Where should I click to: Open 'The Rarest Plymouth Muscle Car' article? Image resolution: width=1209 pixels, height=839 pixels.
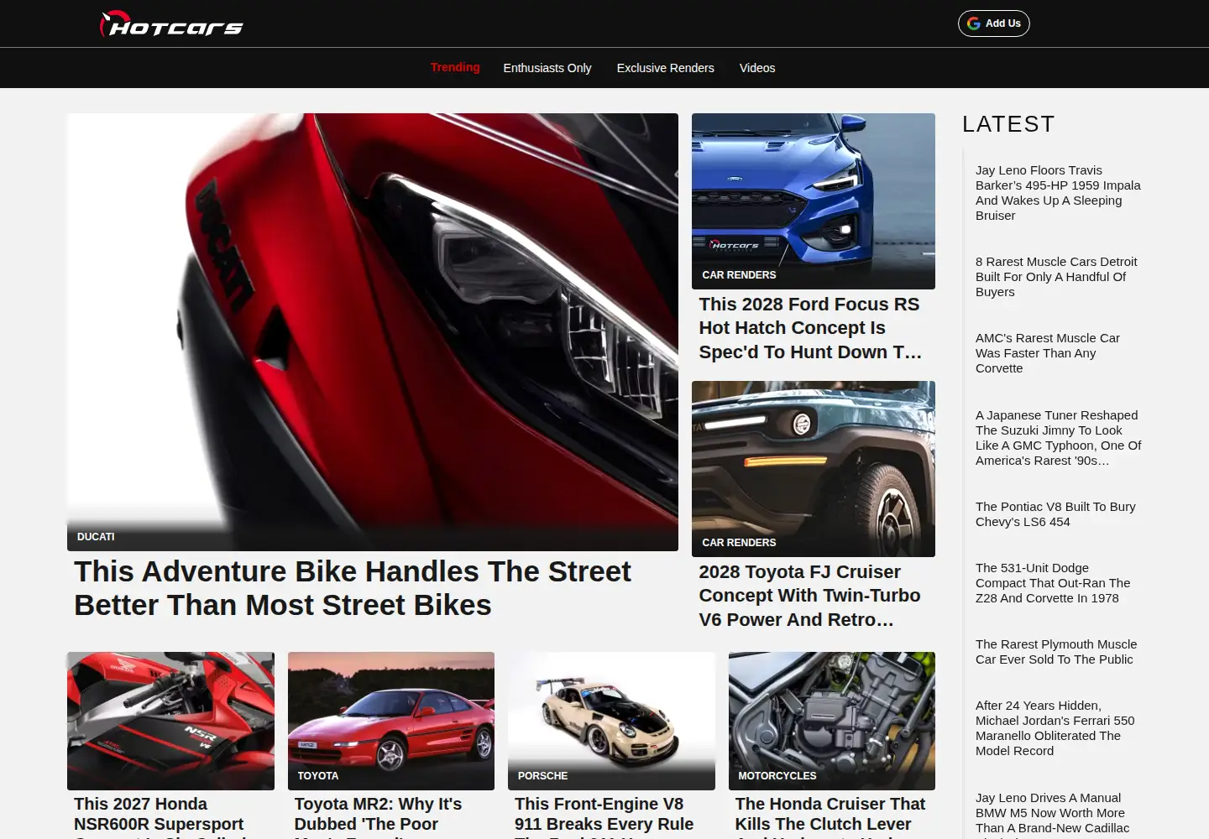coord(1056,652)
